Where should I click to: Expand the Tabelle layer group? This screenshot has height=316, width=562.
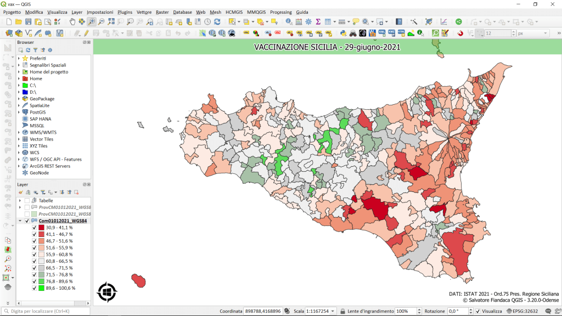pyautogui.click(x=20, y=200)
